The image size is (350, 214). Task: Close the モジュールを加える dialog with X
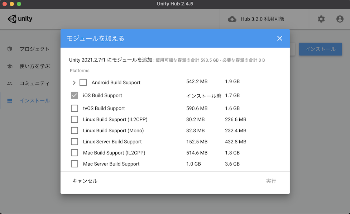pyautogui.click(x=280, y=38)
